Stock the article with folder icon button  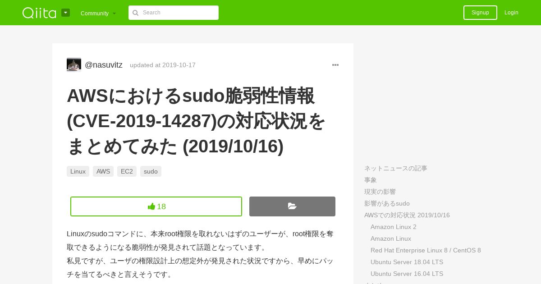pyautogui.click(x=292, y=206)
